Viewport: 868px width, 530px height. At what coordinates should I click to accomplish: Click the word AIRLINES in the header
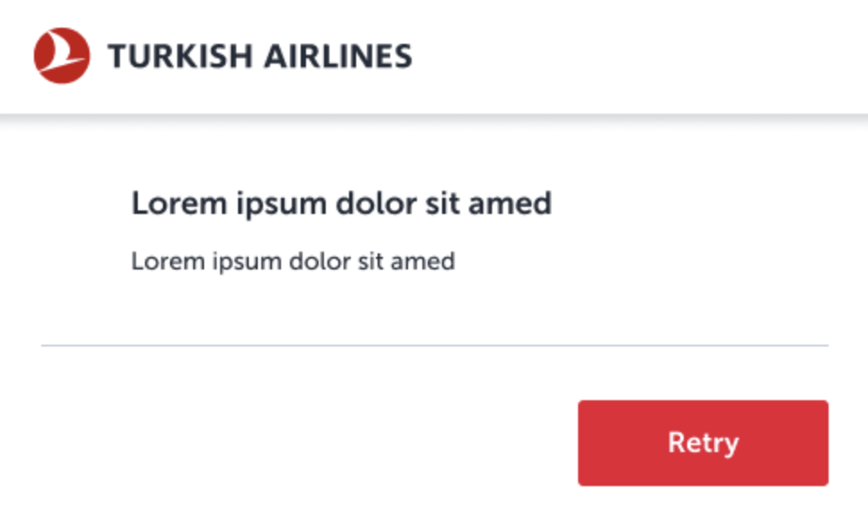click(337, 56)
